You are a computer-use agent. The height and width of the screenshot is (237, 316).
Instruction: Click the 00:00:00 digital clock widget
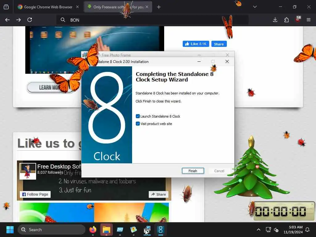point(284,211)
